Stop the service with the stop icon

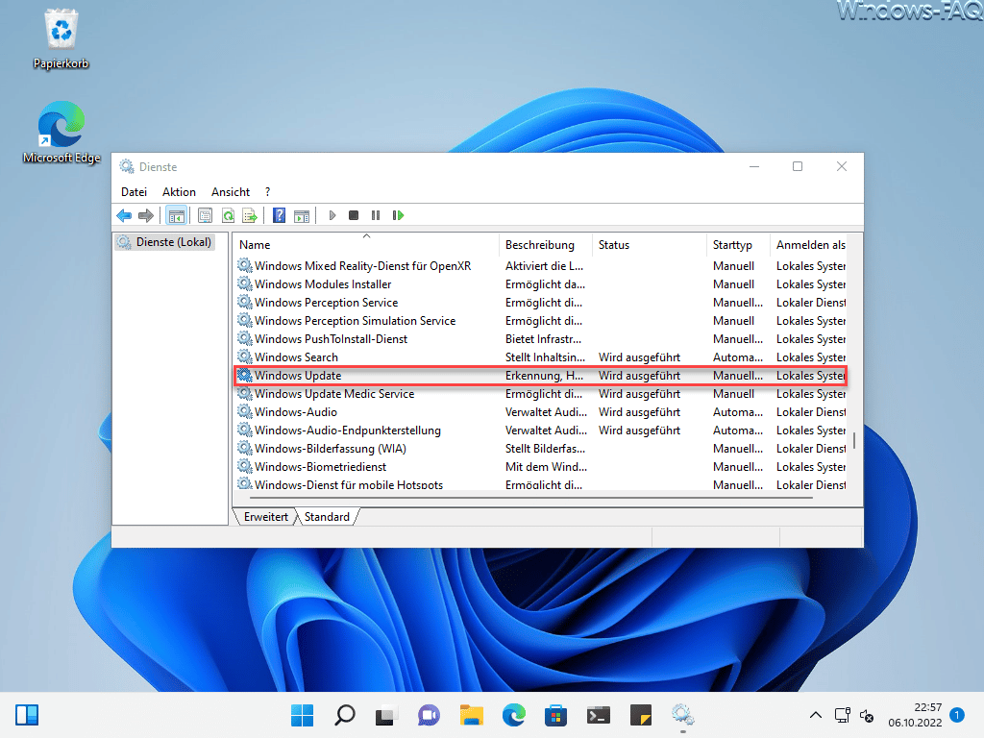[x=354, y=216]
